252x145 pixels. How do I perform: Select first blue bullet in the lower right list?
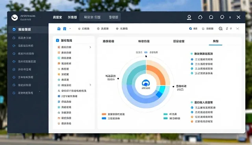(x=192, y=108)
